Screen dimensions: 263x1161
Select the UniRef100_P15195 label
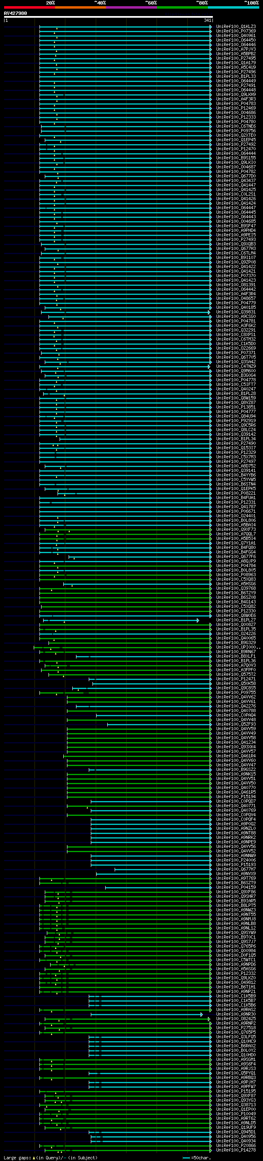pyautogui.click(x=236, y=1091)
